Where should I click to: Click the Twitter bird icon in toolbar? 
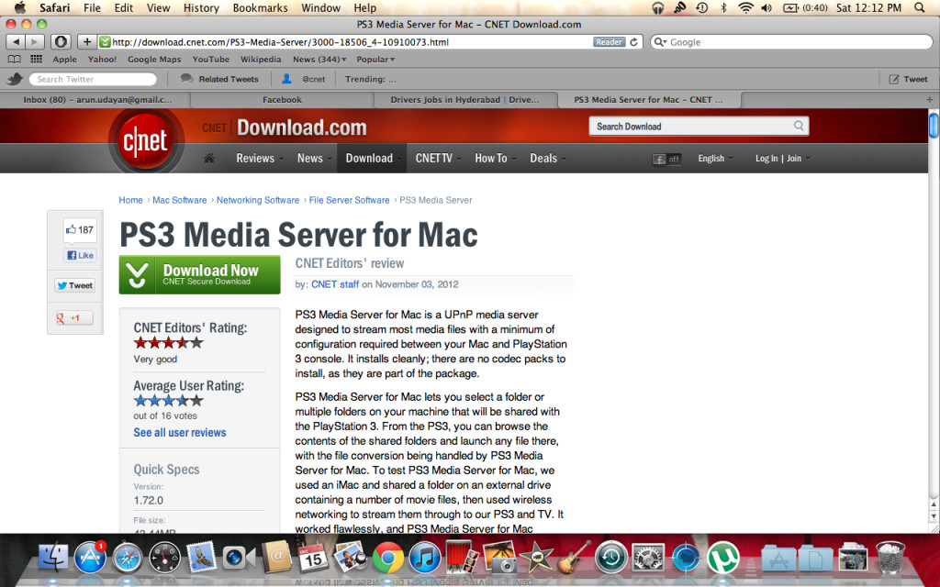(x=15, y=79)
